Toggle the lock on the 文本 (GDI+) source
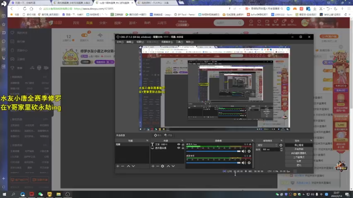This screenshot has width=353, height=198. [183, 144]
